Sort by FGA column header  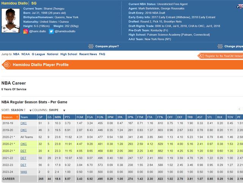tap(91, 117)
